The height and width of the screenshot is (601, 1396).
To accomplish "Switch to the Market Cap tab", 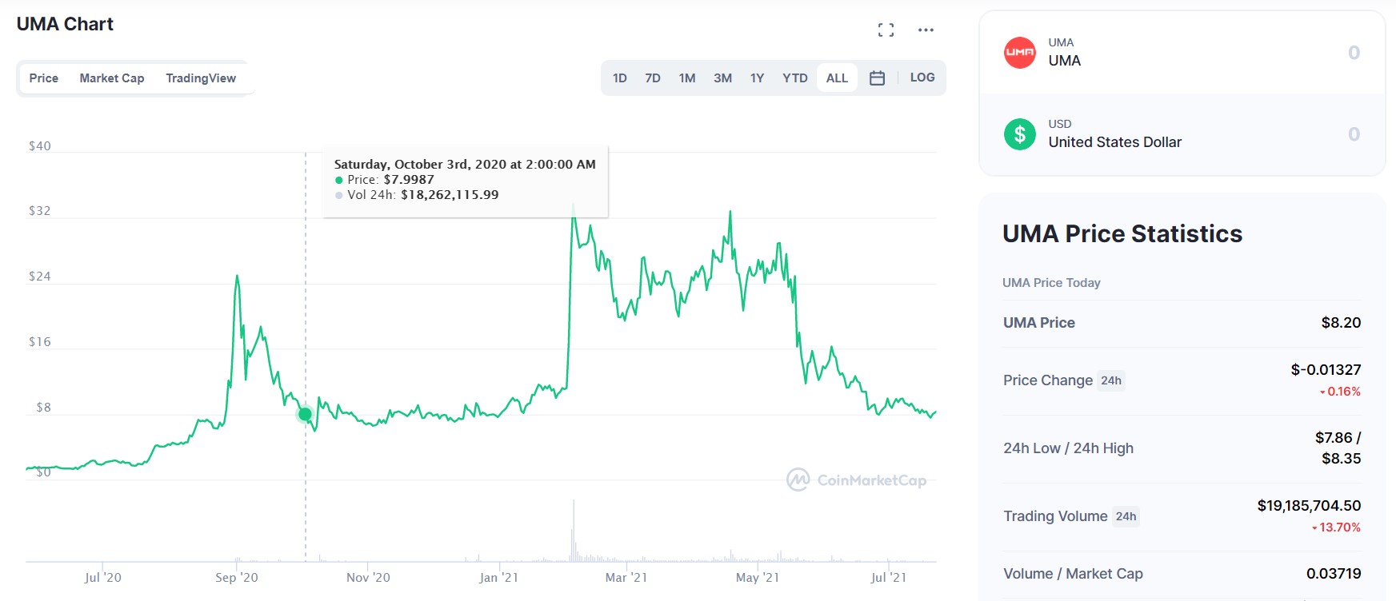I will 112,78.
